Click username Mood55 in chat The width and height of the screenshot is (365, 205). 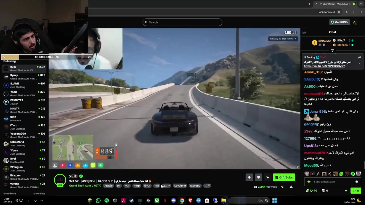click(311, 165)
